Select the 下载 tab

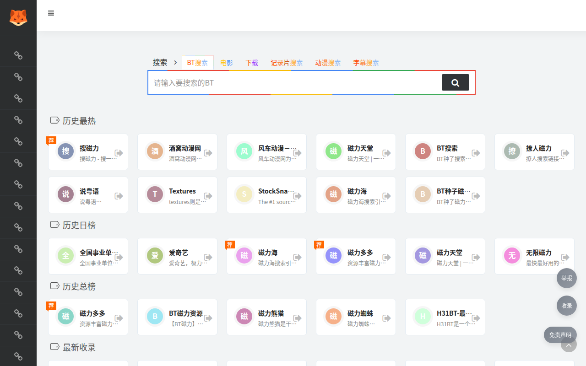point(252,63)
